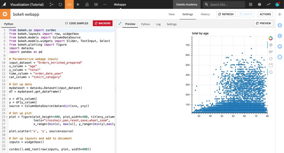Select the Pan tool in plot toolbar
The width and height of the screenshot is (284, 153).
coord(271,45)
